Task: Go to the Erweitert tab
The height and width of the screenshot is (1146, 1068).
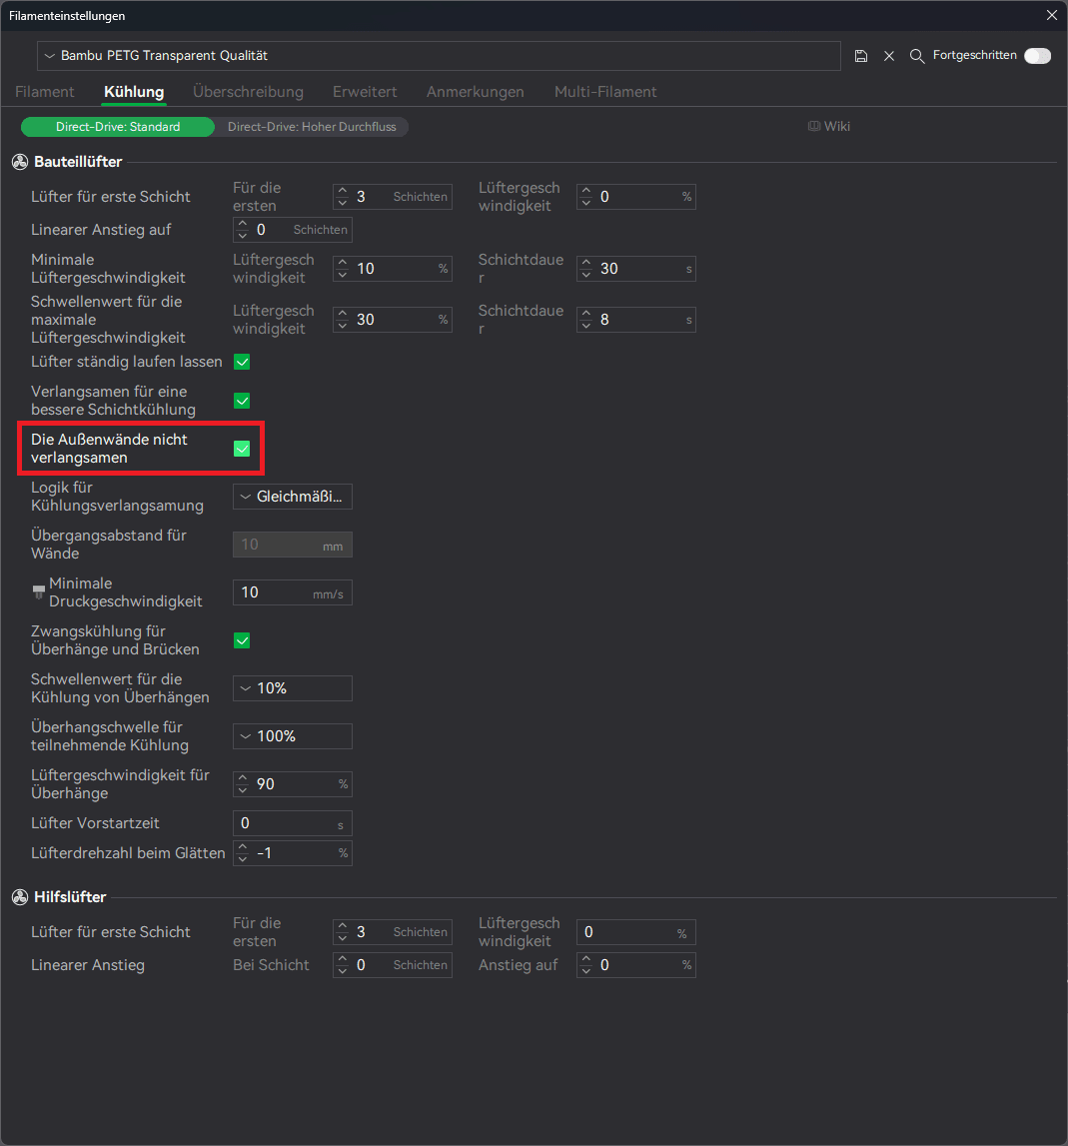Action: point(365,92)
